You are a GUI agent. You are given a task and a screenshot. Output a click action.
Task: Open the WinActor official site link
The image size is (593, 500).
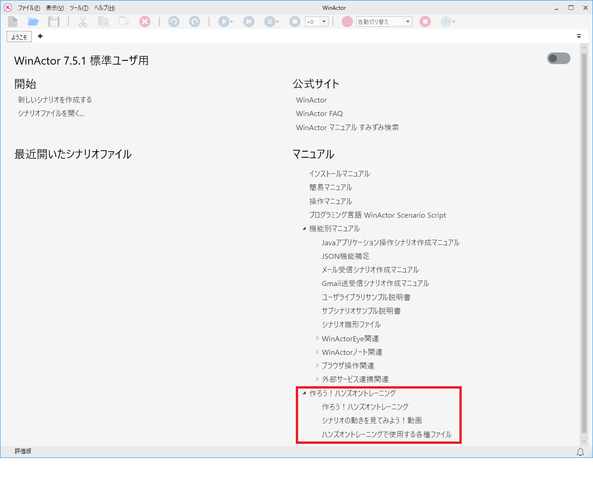coord(311,100)
